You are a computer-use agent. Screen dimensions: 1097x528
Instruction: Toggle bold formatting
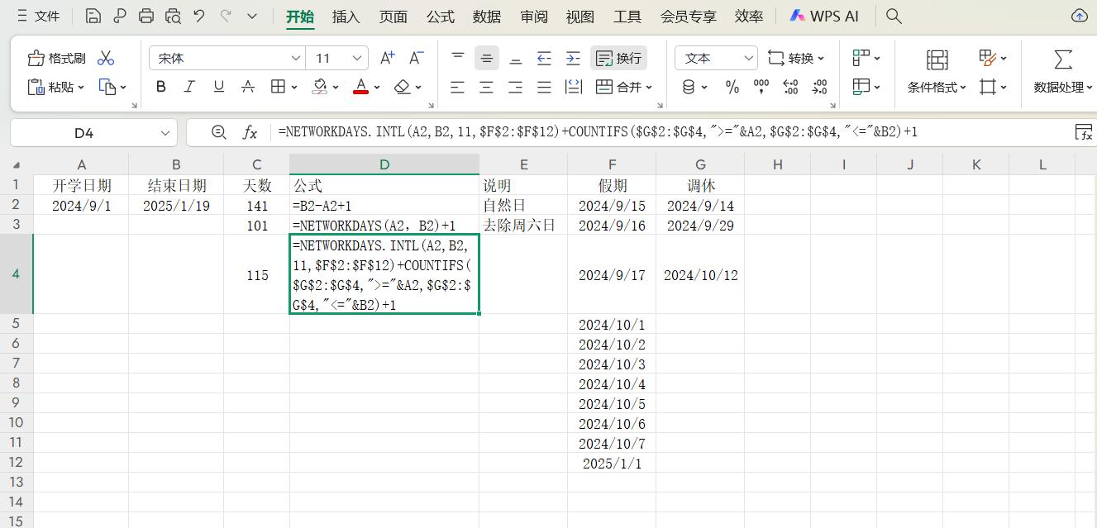pos(160,86)
